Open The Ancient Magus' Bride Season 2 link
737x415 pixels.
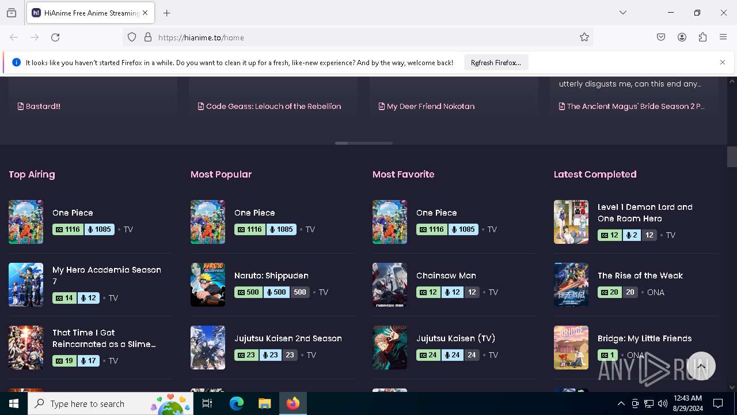pyautogui.click(x=632, y=106)
